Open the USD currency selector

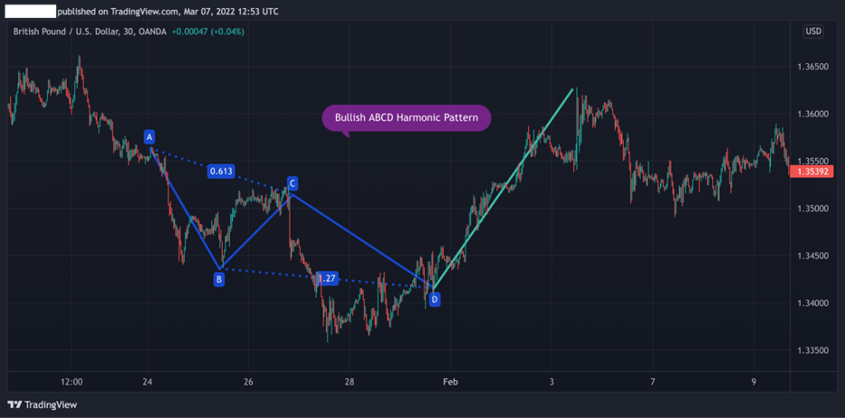click(813, 32)
